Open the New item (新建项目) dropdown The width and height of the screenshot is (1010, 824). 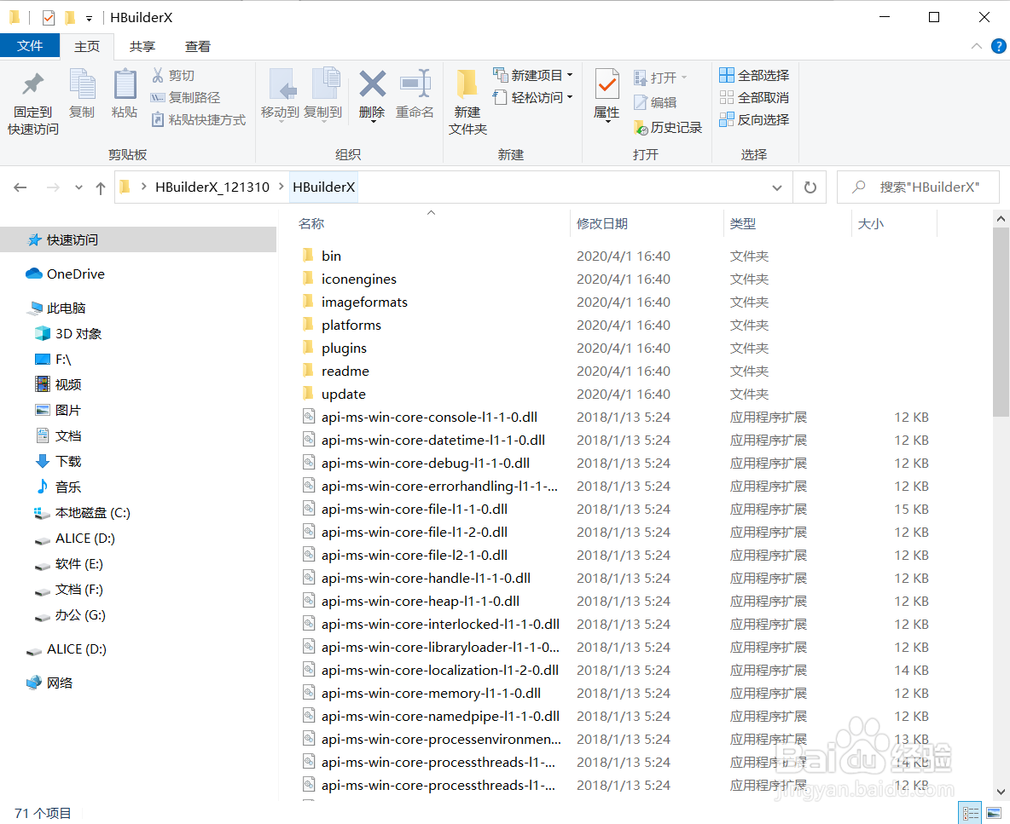tap(532, 75)
